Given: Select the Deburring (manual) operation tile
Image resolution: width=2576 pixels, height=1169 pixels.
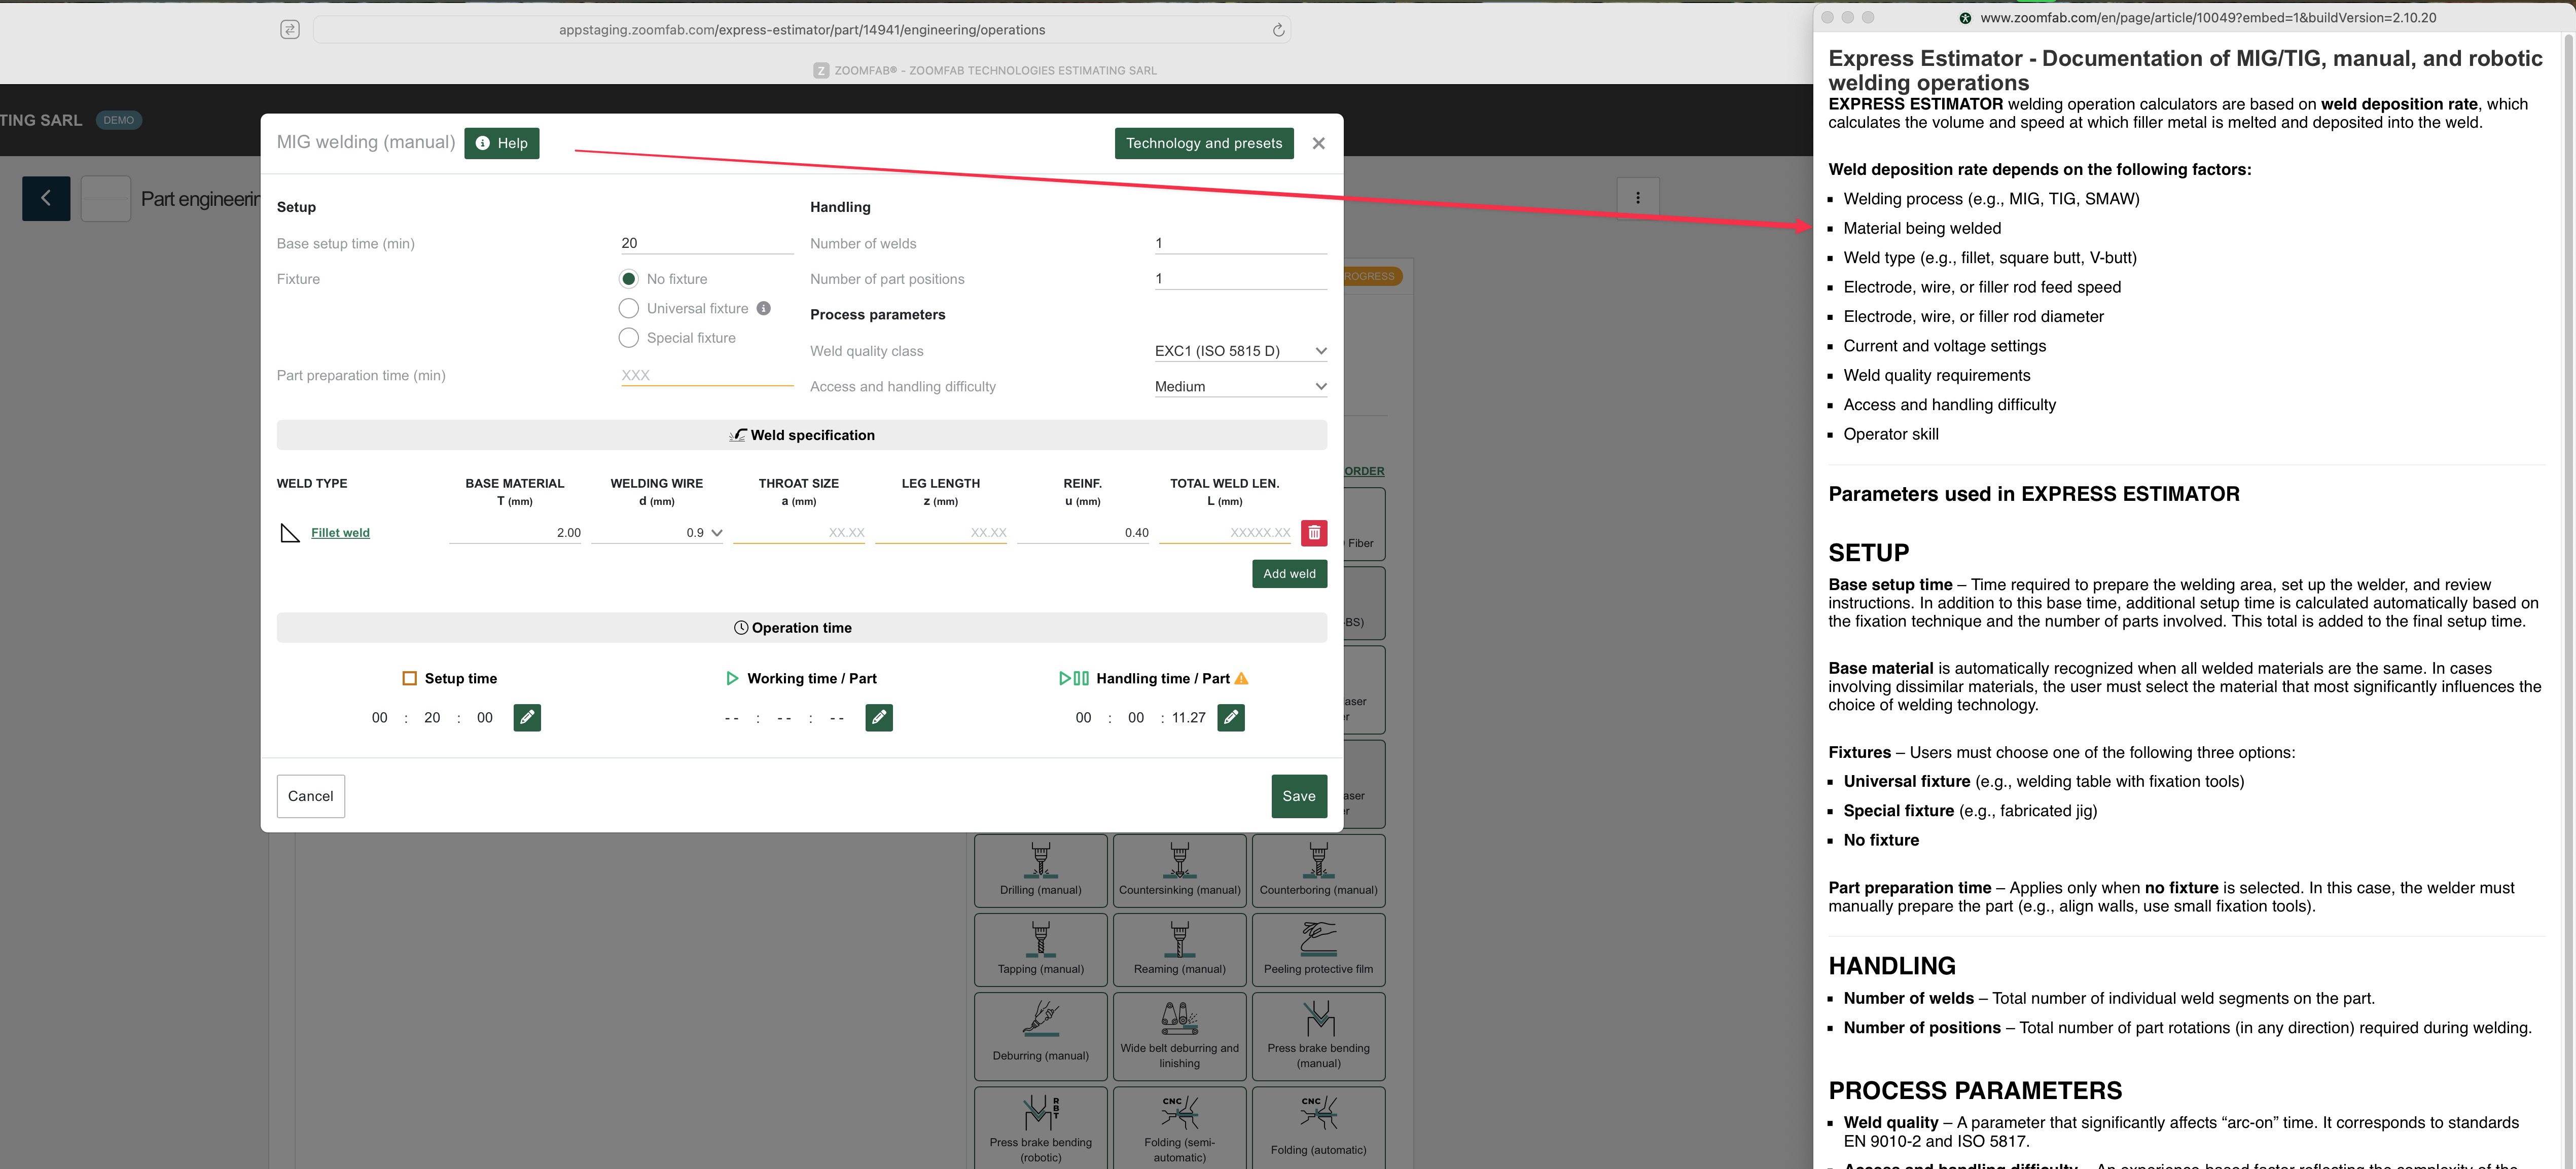Looking at the screenshot, I should coord(1040,1035).
